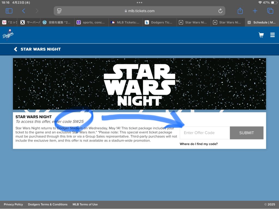Switch to the X サーバー tab

click(29, 22)
